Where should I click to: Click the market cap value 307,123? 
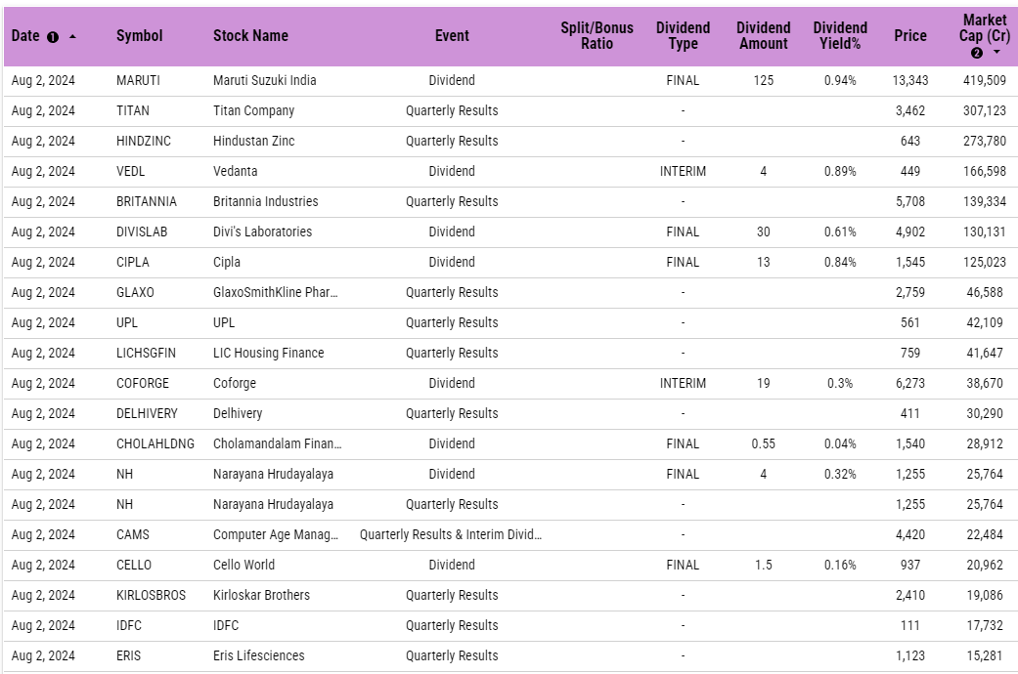[985, 111]
